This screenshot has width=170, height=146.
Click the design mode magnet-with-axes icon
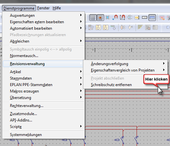pyautogui.click(x=122, y=17)
